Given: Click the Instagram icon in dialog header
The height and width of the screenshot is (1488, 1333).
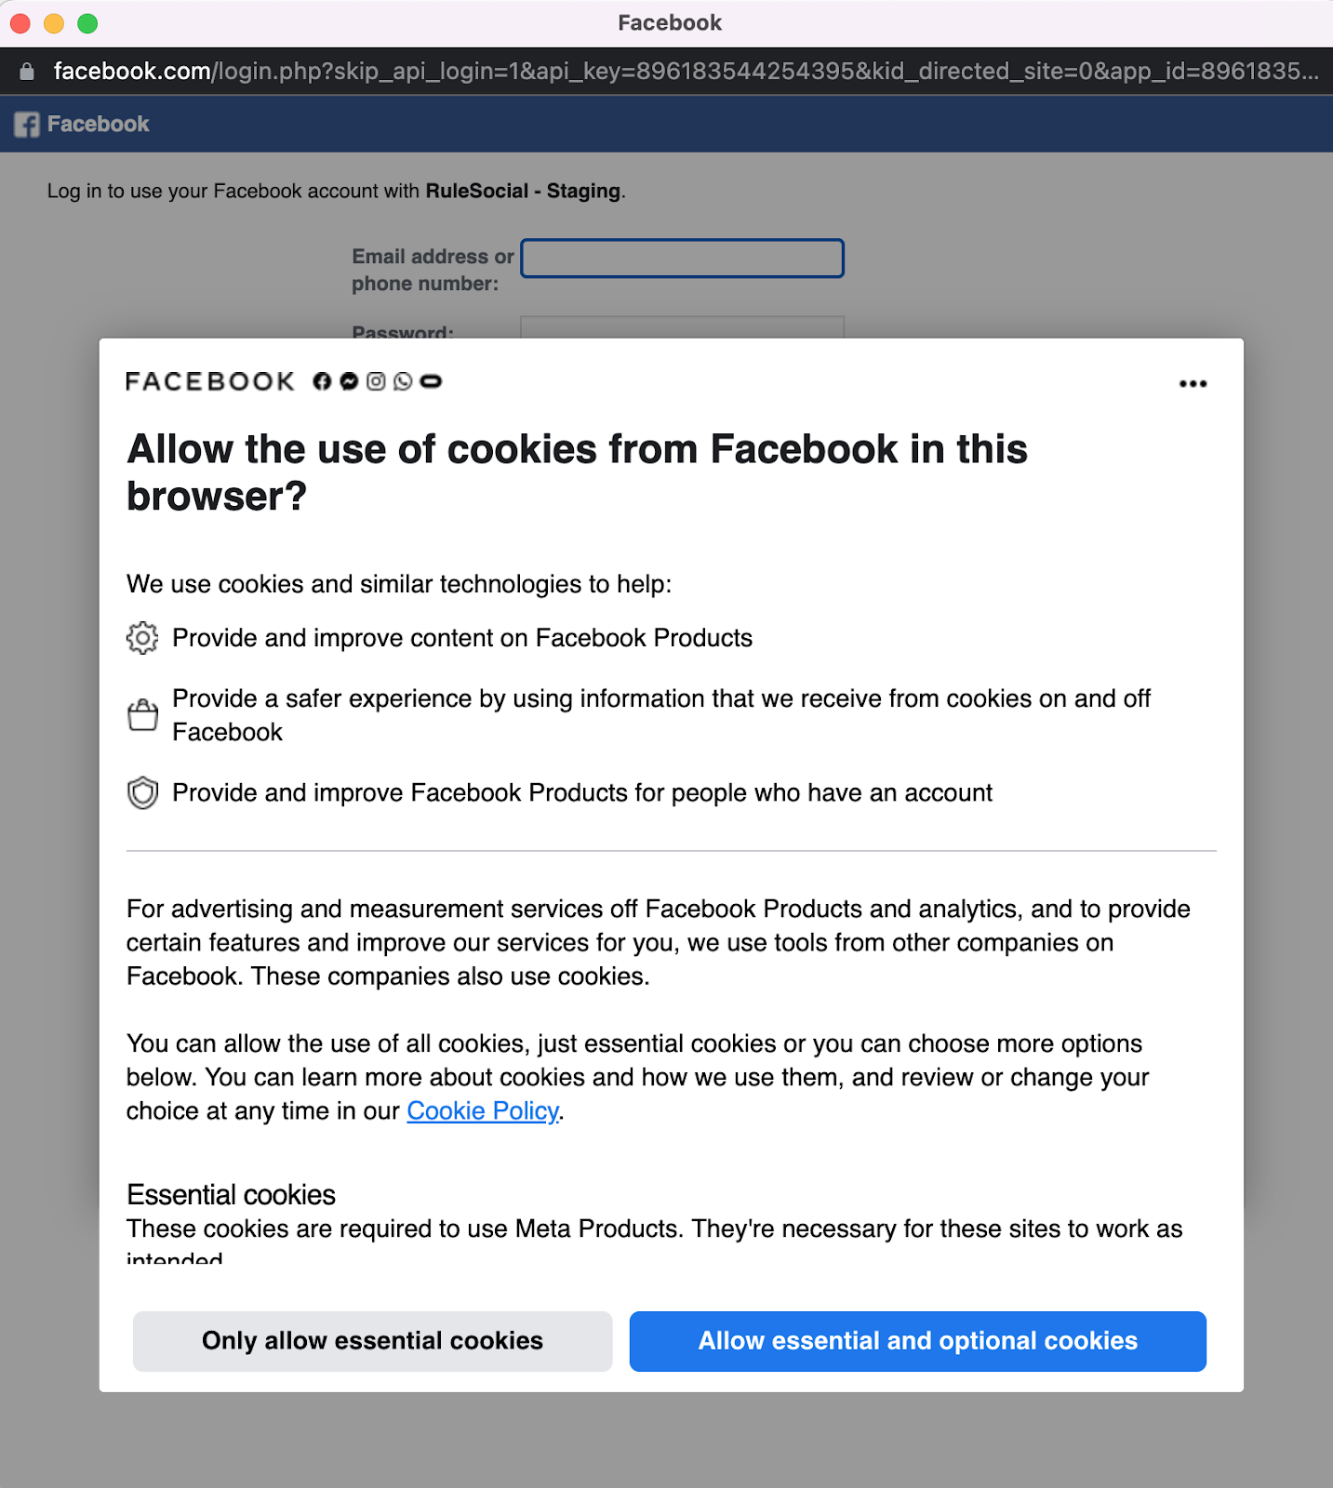Looking at the screenshot, I should pos(376,381).
